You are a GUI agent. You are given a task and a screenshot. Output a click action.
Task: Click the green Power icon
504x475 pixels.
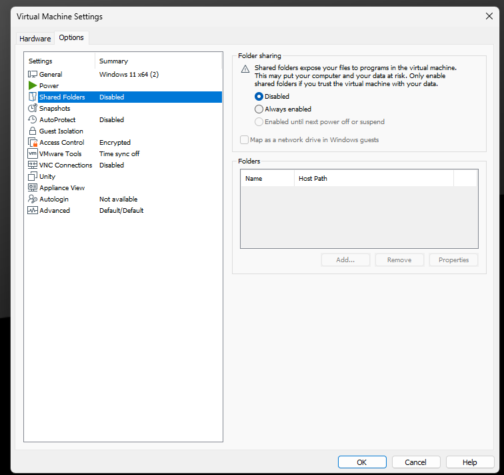[x=33, y=85]
